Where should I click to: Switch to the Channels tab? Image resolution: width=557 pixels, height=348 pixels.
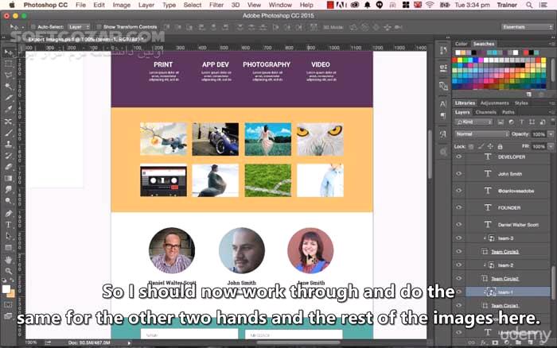pos(485,112)
